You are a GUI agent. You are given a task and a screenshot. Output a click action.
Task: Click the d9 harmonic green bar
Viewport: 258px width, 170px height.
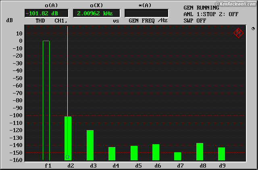(221, 153)
